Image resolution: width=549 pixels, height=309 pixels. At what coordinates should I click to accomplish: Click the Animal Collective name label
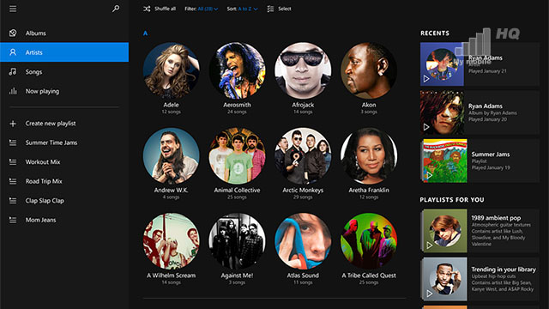(x=237, y=191)
